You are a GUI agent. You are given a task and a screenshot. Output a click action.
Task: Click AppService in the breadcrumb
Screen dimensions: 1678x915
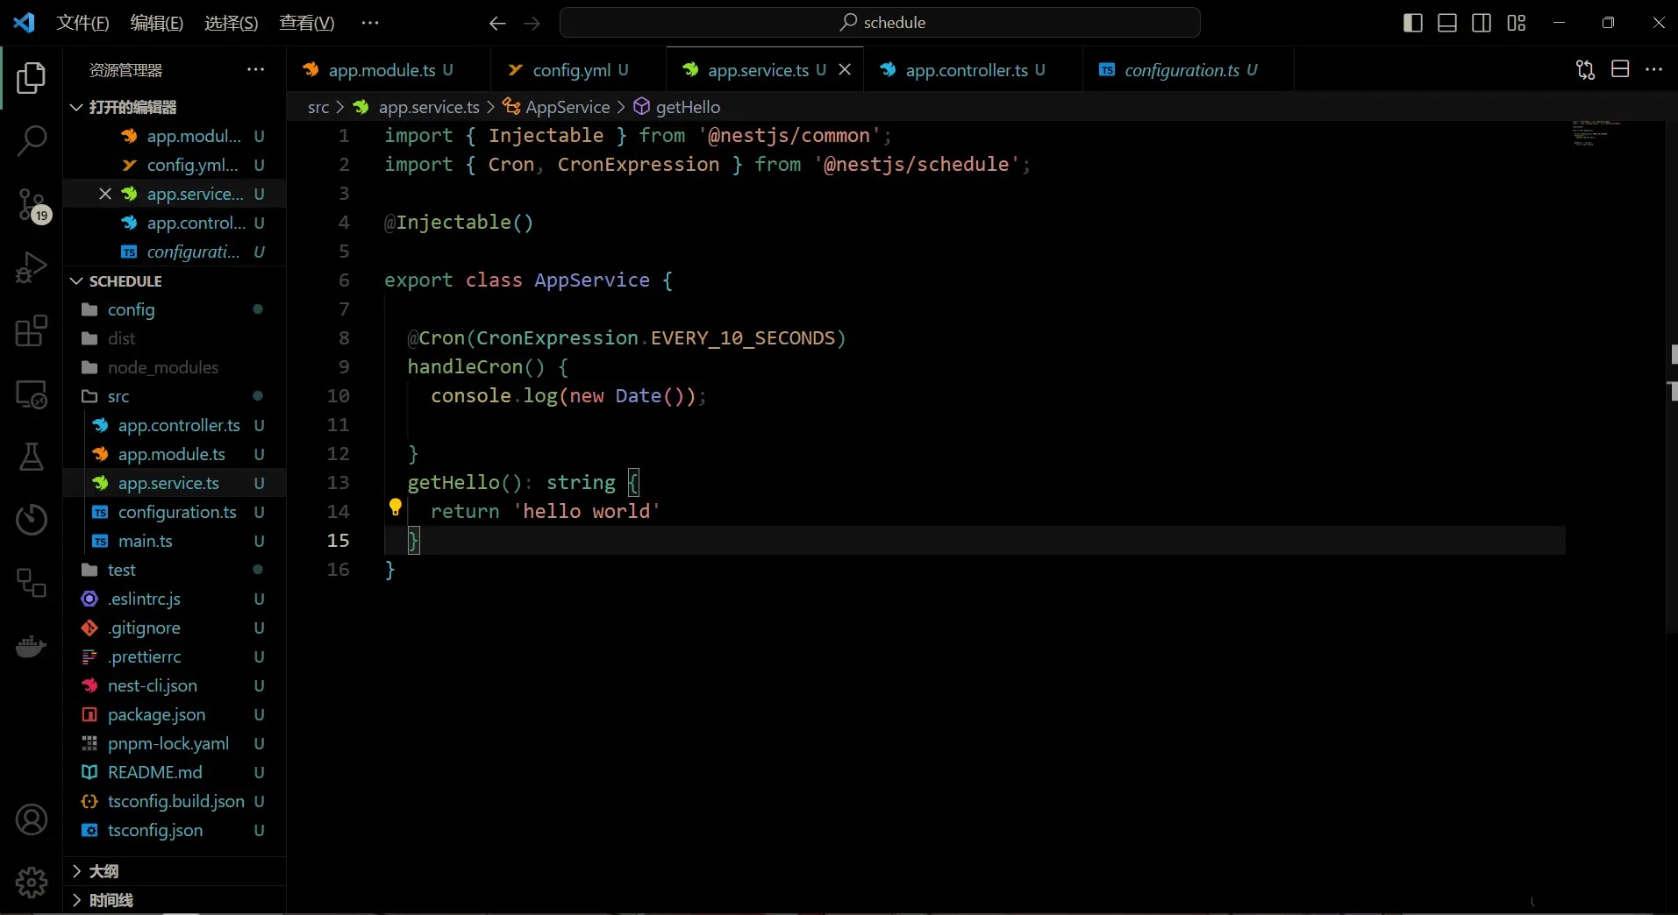click(567, 107)
